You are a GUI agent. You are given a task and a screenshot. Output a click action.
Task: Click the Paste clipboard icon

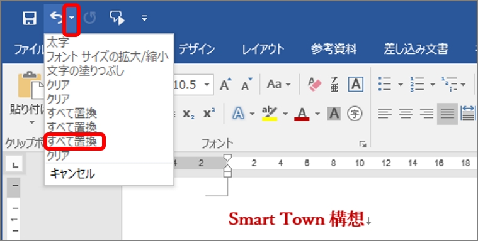pyautogui.click(x=31, y=85)
